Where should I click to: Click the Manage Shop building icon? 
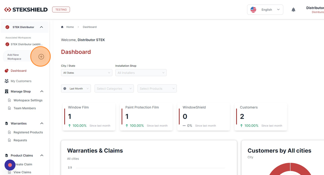7,91
